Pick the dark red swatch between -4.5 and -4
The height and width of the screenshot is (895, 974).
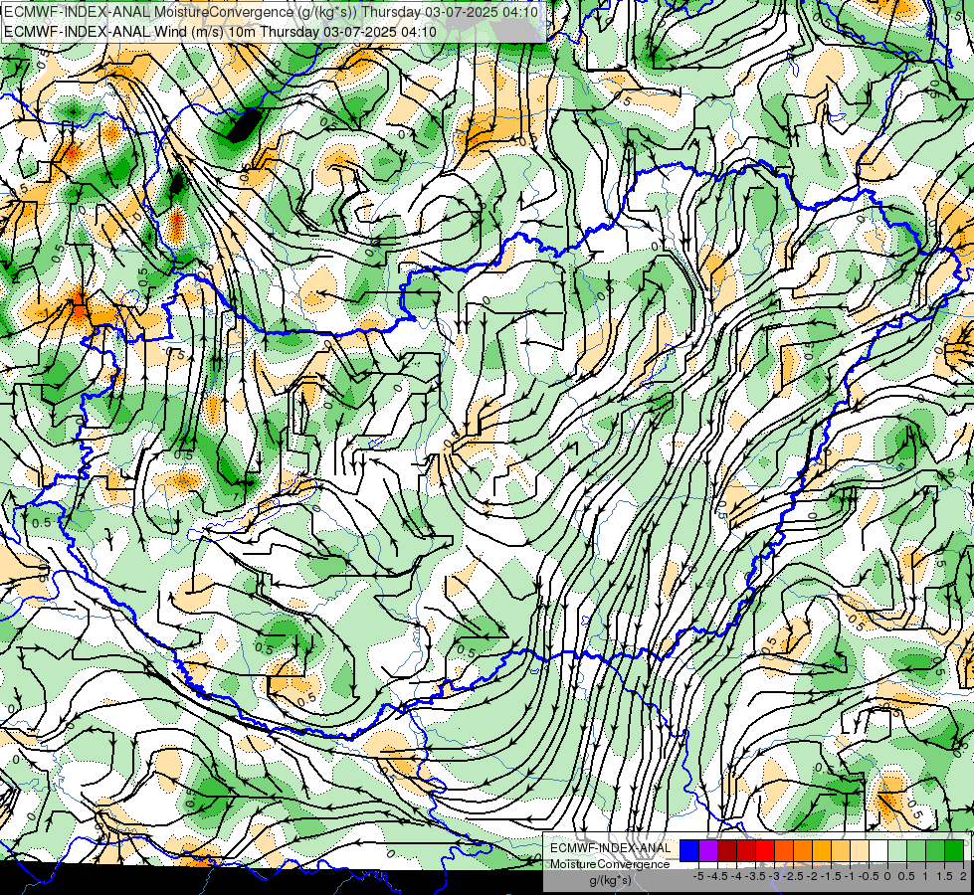click(x=727, y=850)
